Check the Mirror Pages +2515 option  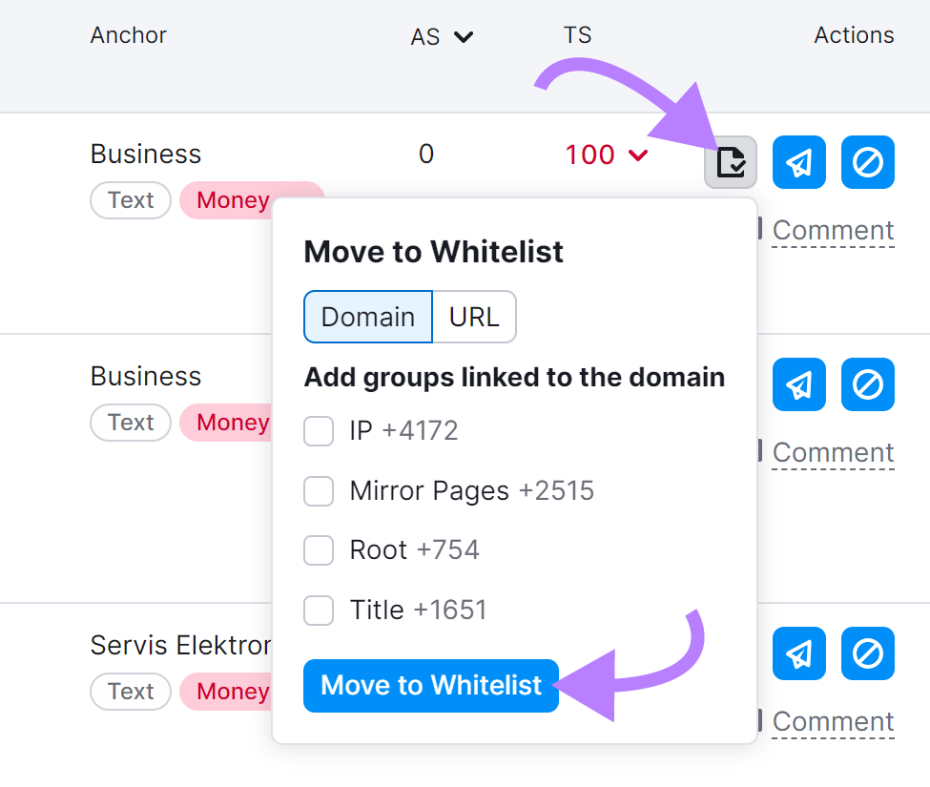pos(319,491)
